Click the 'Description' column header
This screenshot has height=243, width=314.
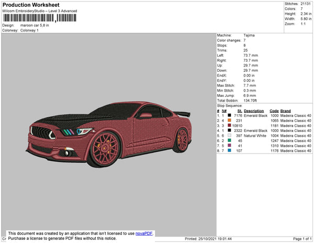[x=254, y=111]
